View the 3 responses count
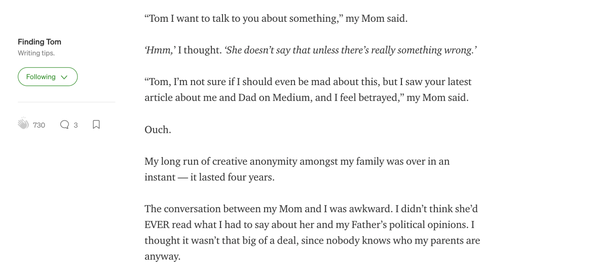 (x=76, y=125)
